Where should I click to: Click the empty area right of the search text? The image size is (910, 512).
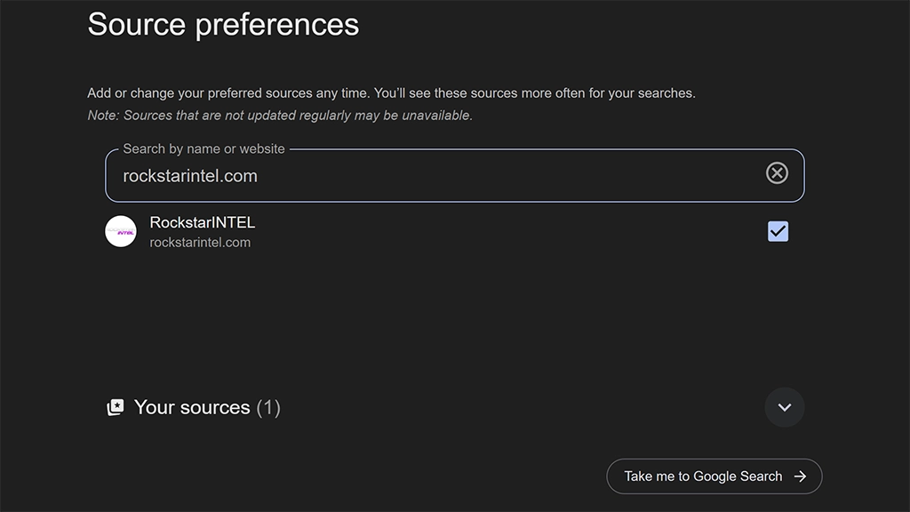tap(507, 176)
